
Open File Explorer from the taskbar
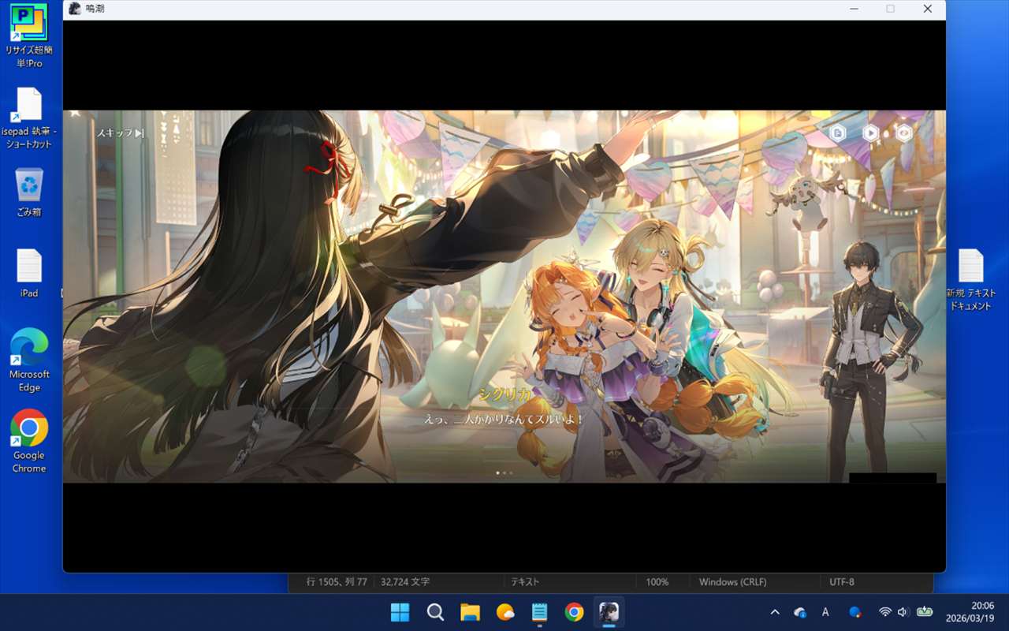tap(470, 612)
